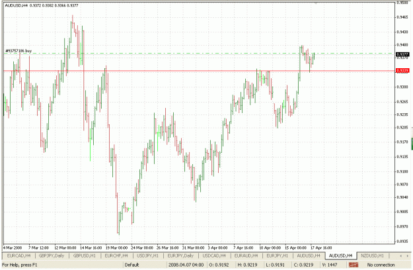Screen dimensions: 413x270
Task: Click the L: 0.9191 status value
Action: tap(276, 265)
